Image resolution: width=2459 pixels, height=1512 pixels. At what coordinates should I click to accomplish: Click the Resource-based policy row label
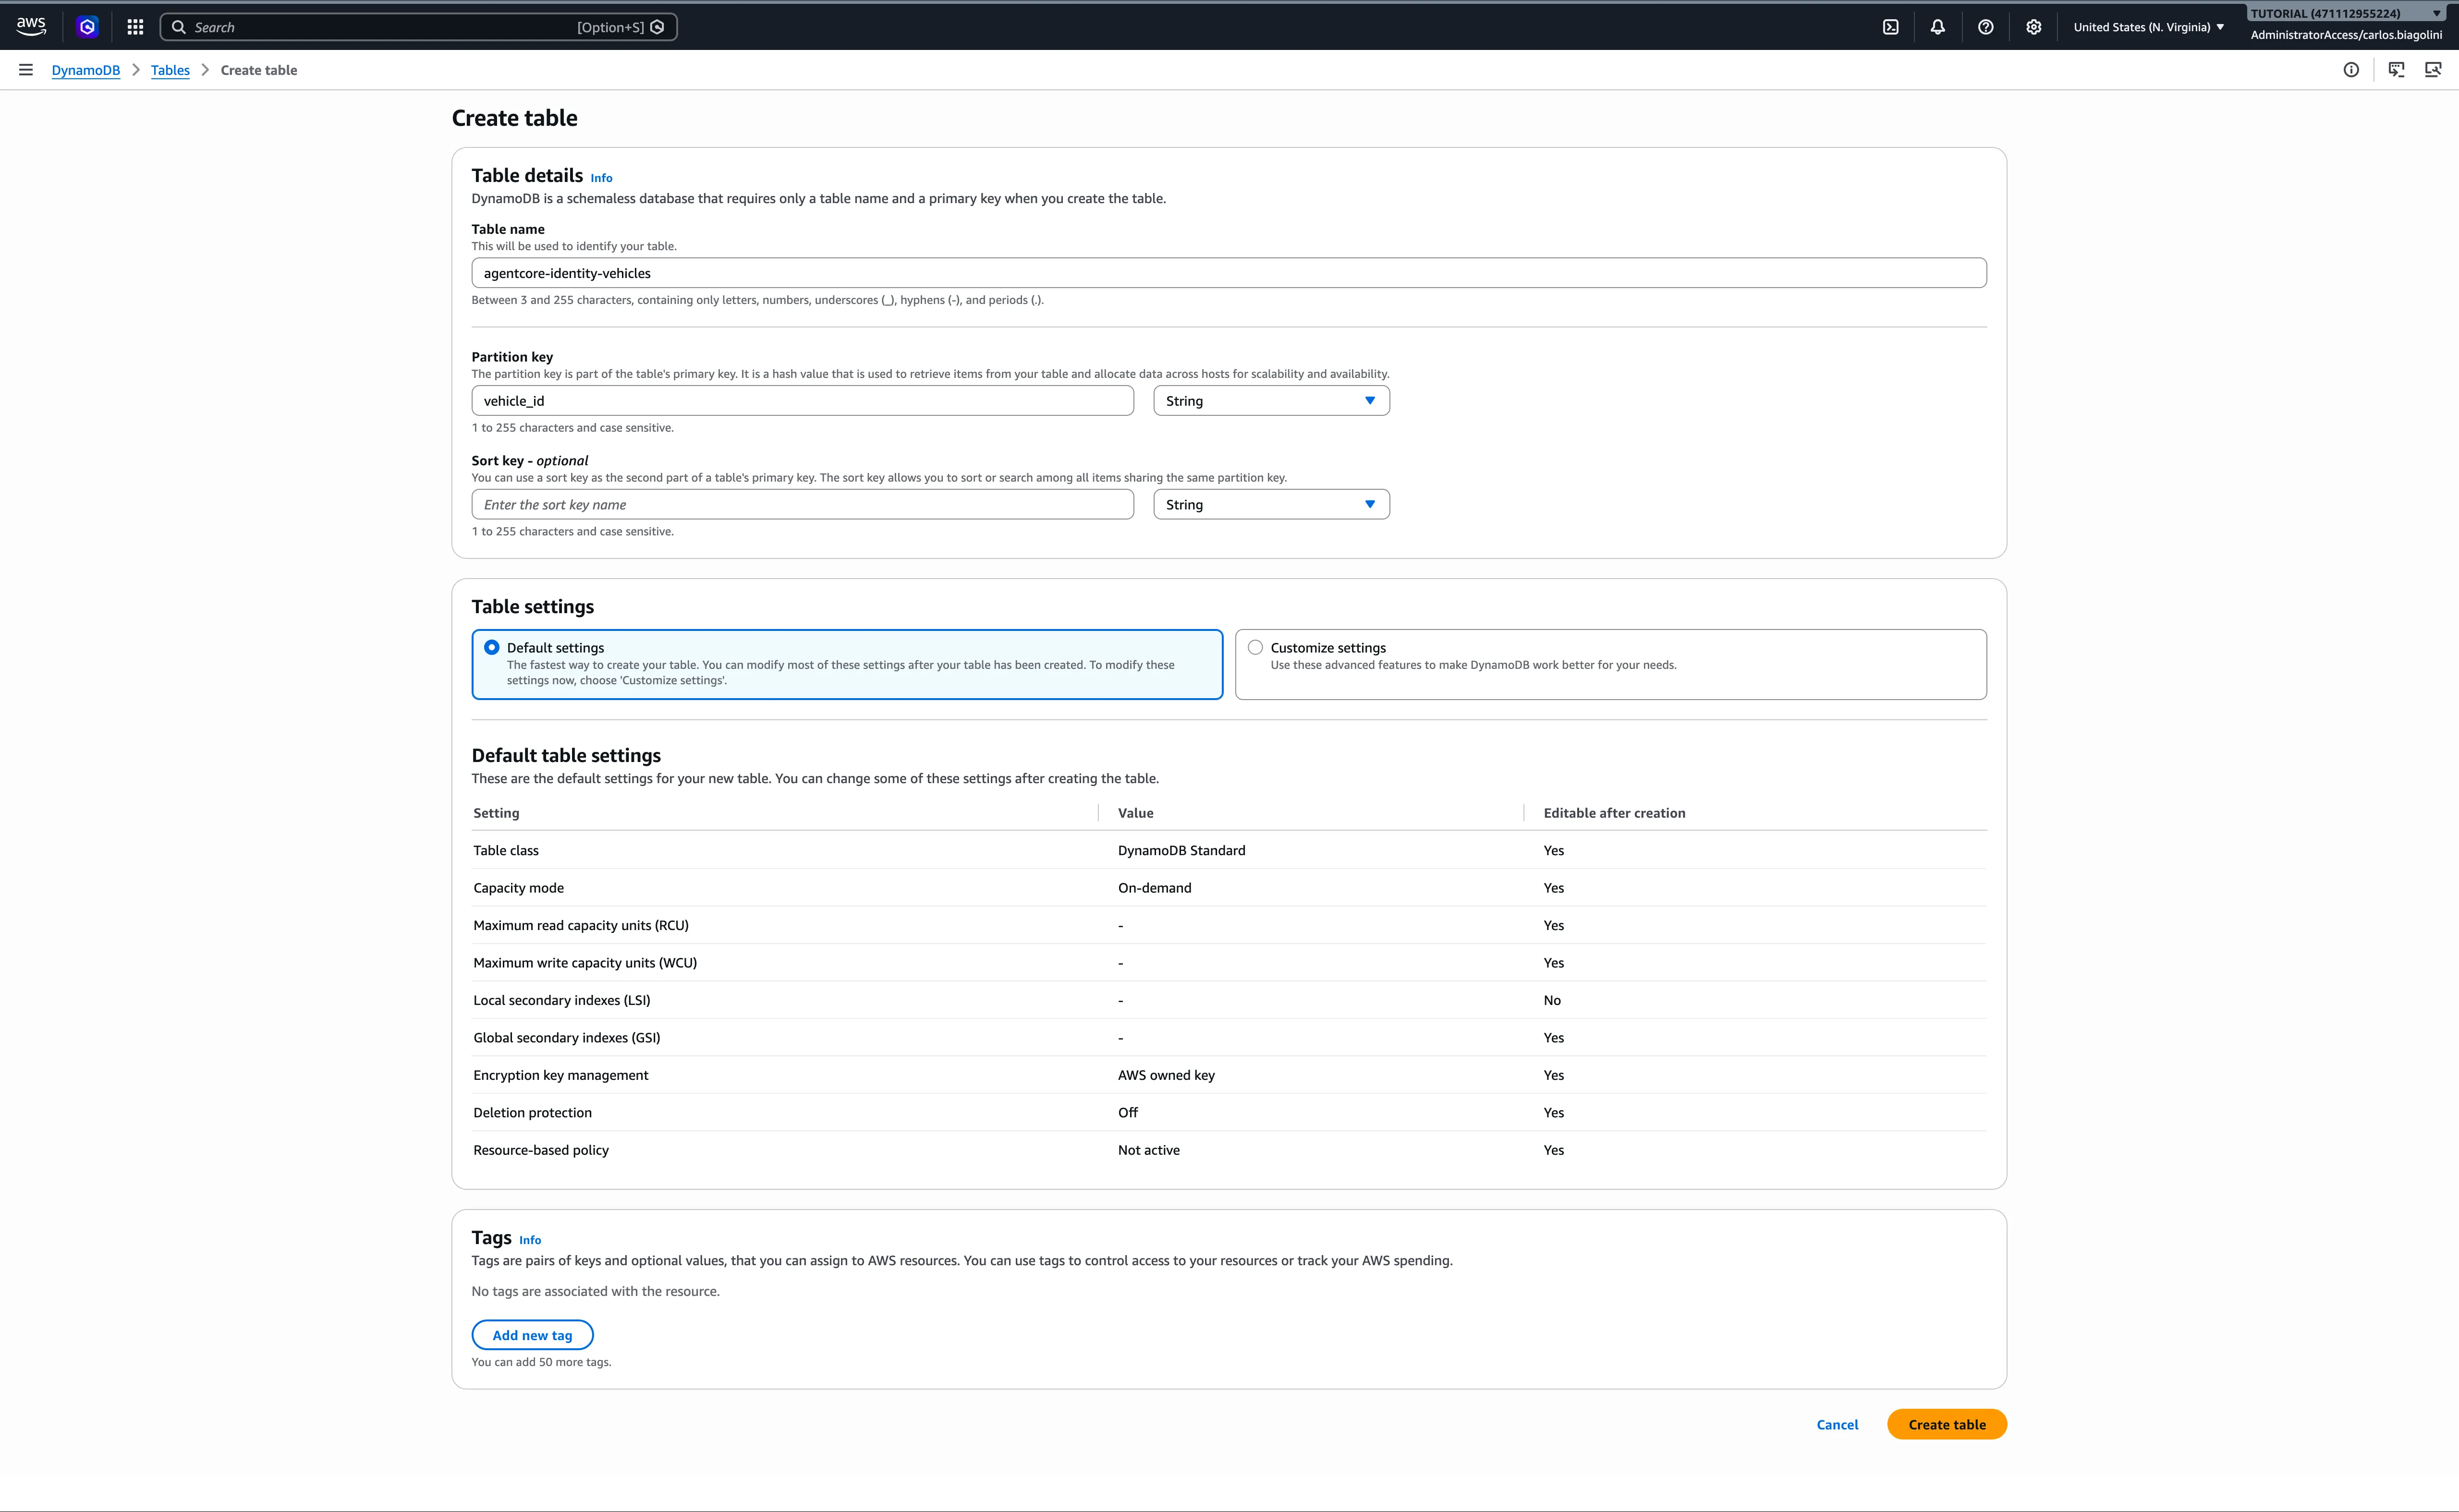541,1150
